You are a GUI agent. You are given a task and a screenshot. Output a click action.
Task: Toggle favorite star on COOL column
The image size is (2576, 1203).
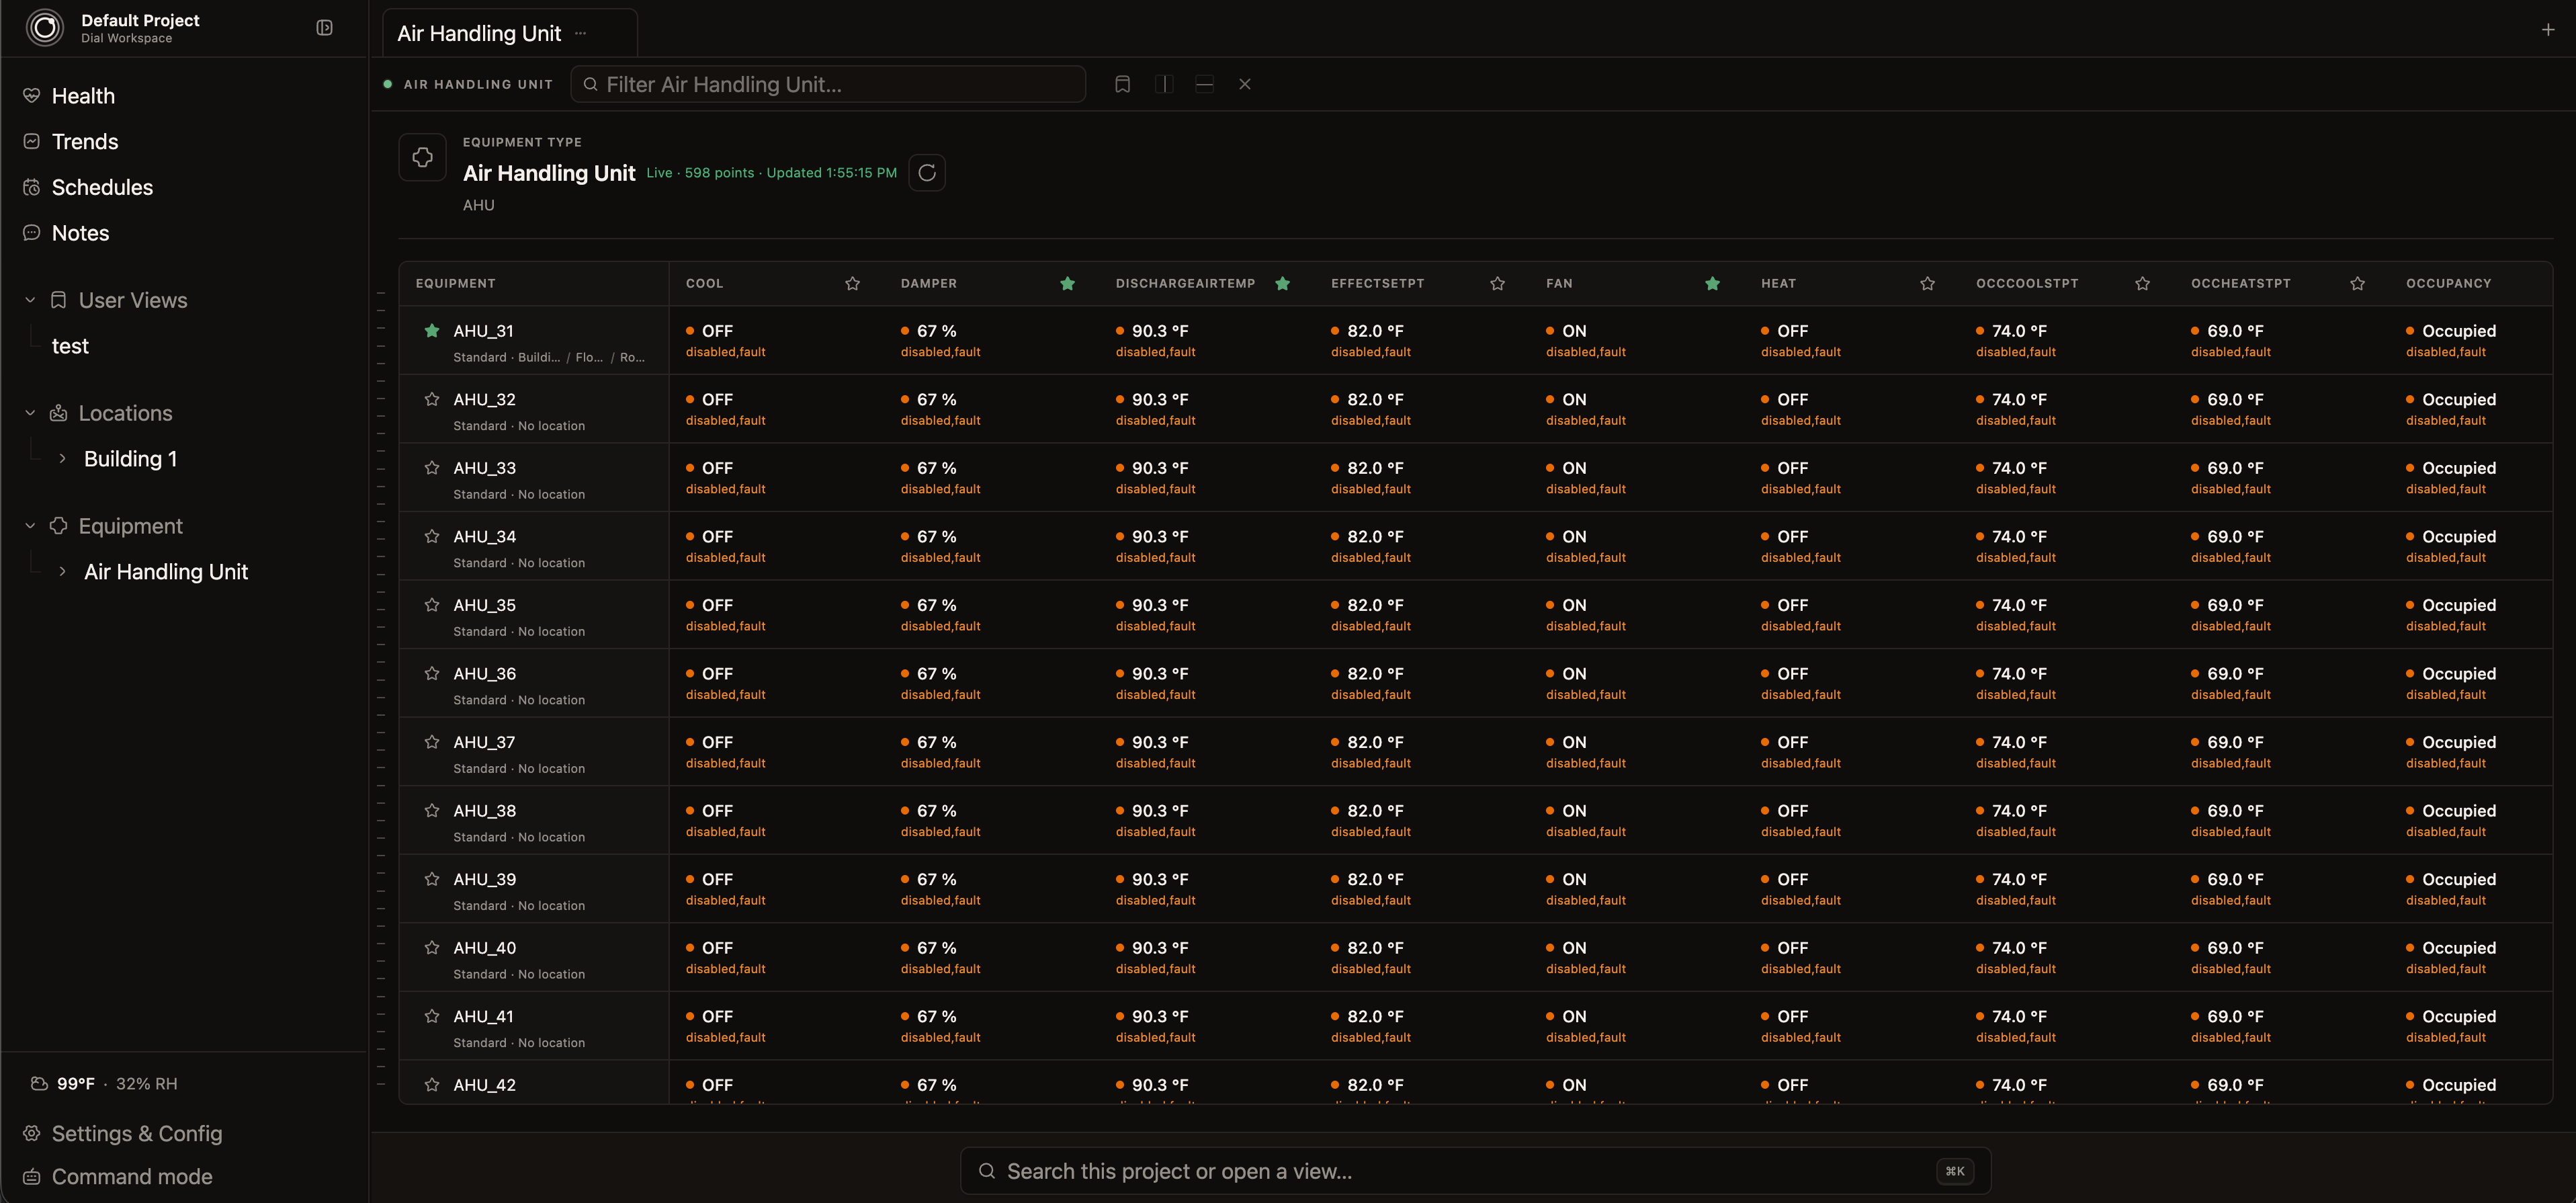(852, 284)
